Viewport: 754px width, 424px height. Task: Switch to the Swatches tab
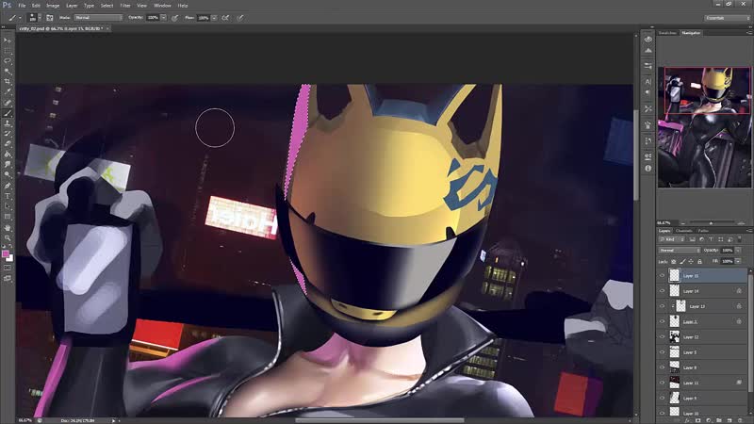coord(667,33)
